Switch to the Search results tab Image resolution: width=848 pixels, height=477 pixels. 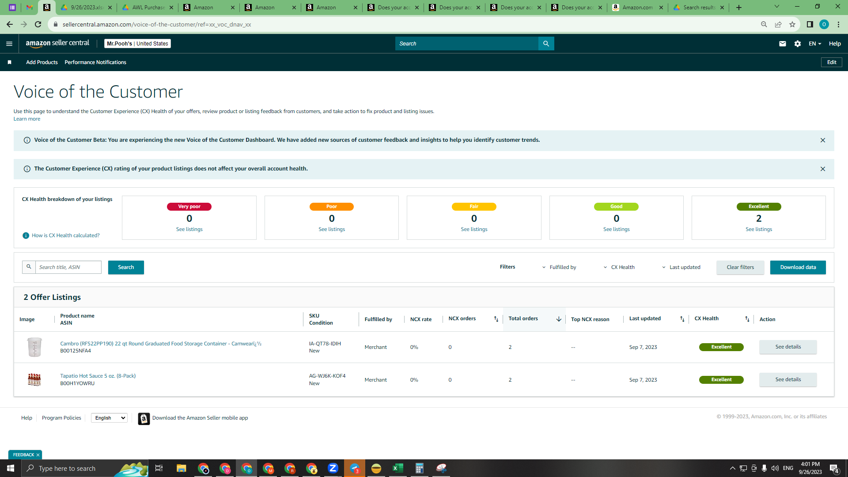click(699, 8)
